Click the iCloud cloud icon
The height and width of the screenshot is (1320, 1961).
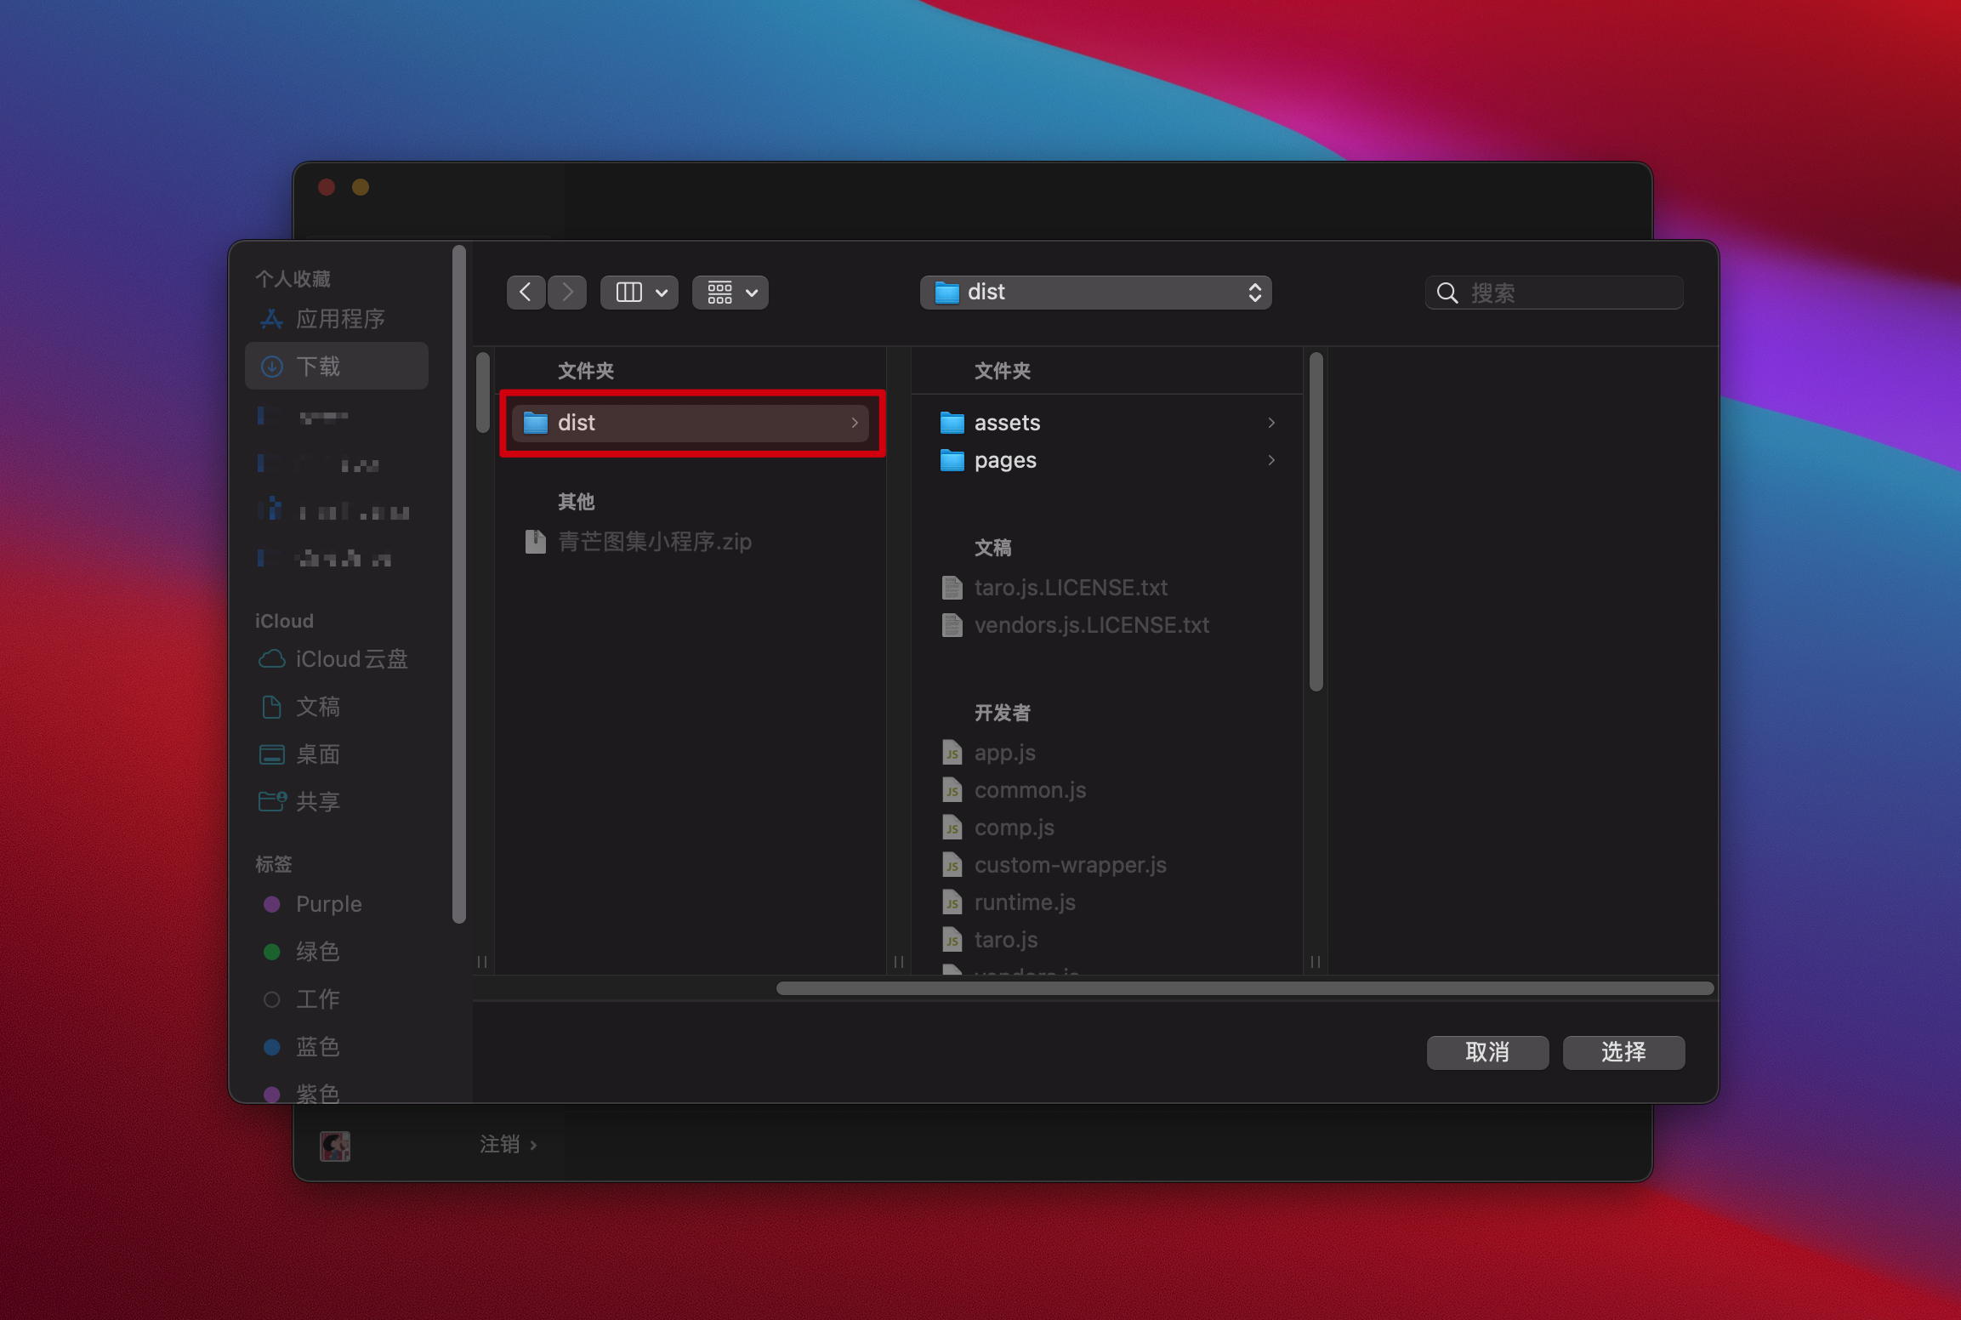271,659
